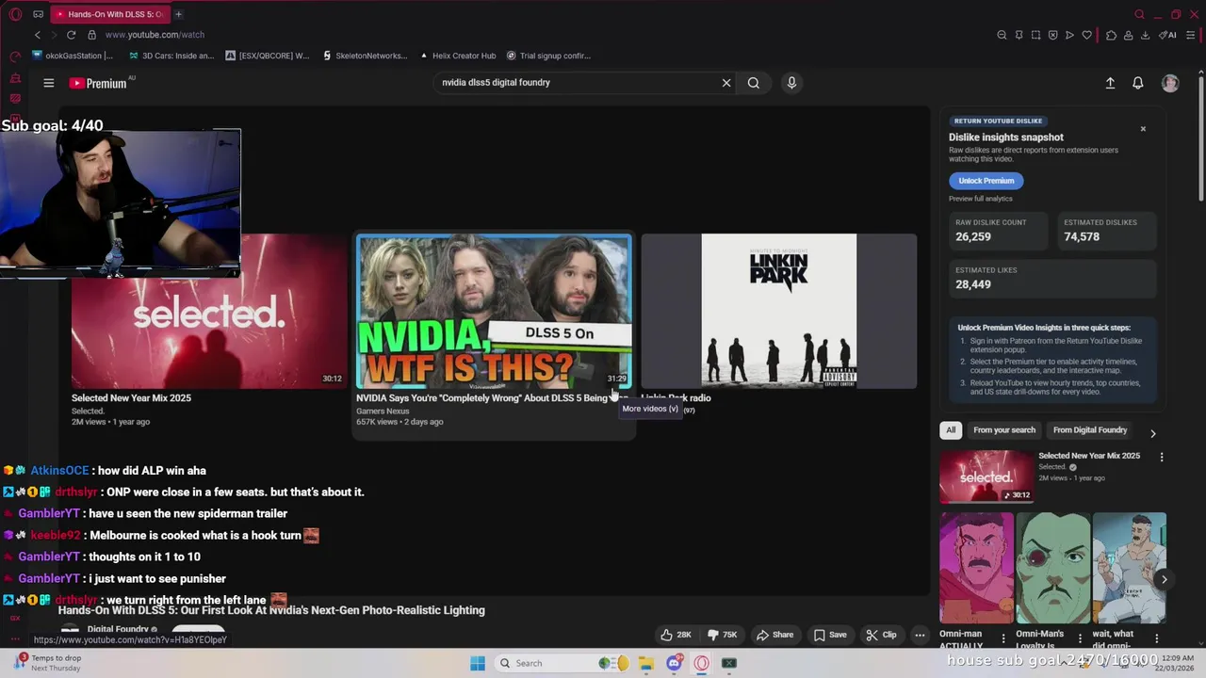1206x678 pixels.
Task: Create a Clip of this video
Action: [881, 635]
